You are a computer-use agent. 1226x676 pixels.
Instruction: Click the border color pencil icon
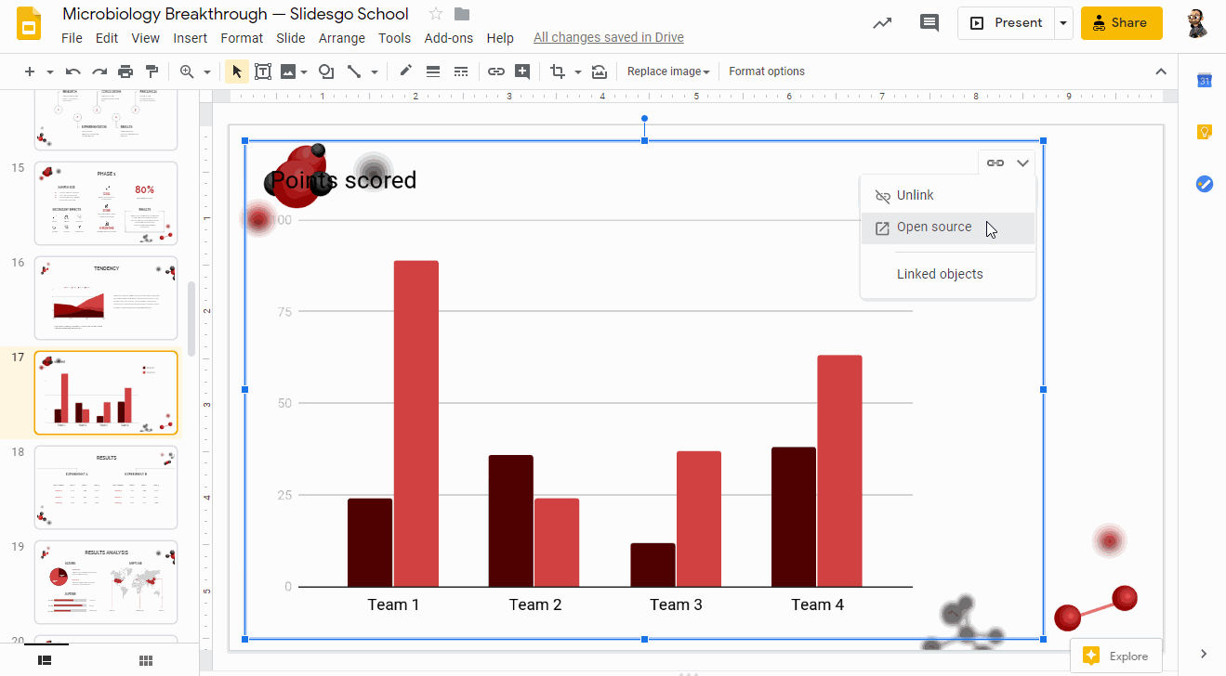click(405, 71)
